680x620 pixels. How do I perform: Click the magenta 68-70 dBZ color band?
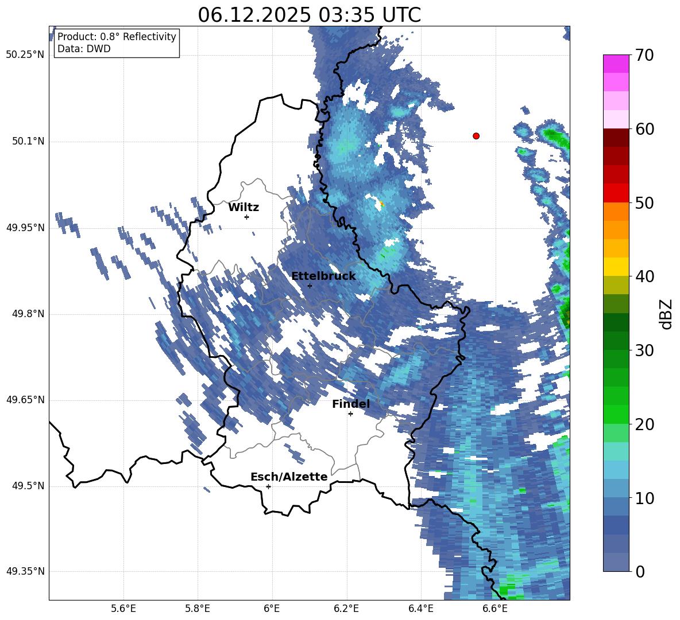click(x=616, y=64)
